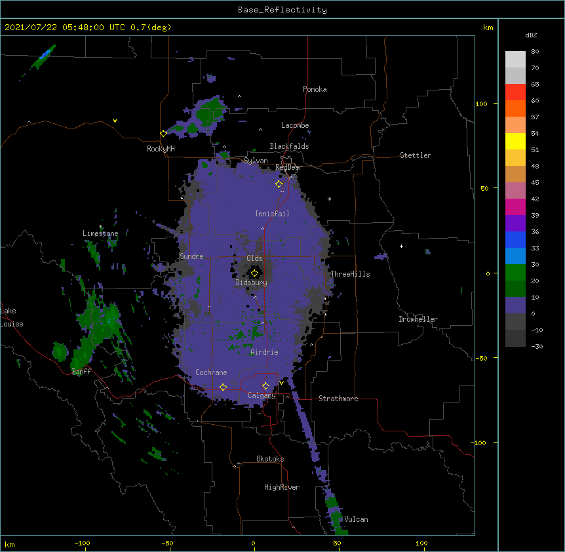Viewport: 565px width, 552px height.
Task: Click the Banff label
Action: [81, 372]
